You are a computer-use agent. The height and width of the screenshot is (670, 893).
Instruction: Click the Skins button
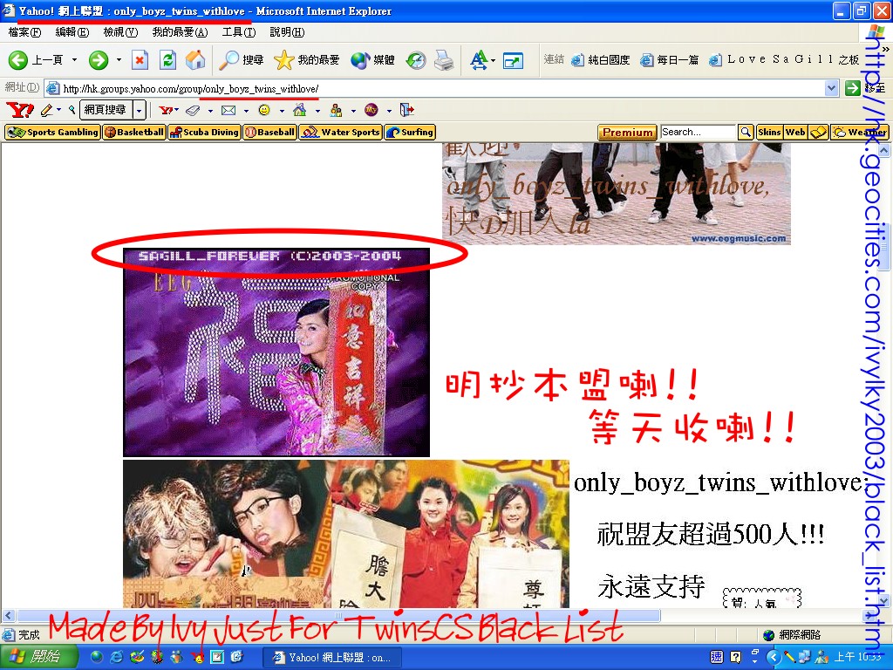click(x=769, y=133)
